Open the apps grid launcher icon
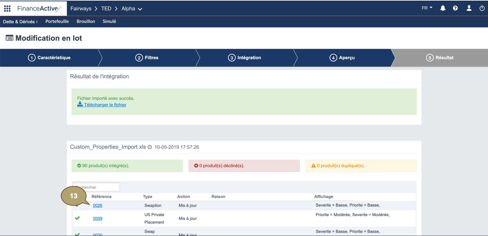 pos(7,8)
